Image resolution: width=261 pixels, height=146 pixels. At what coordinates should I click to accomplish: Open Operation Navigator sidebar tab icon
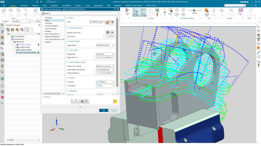point(2,49)
